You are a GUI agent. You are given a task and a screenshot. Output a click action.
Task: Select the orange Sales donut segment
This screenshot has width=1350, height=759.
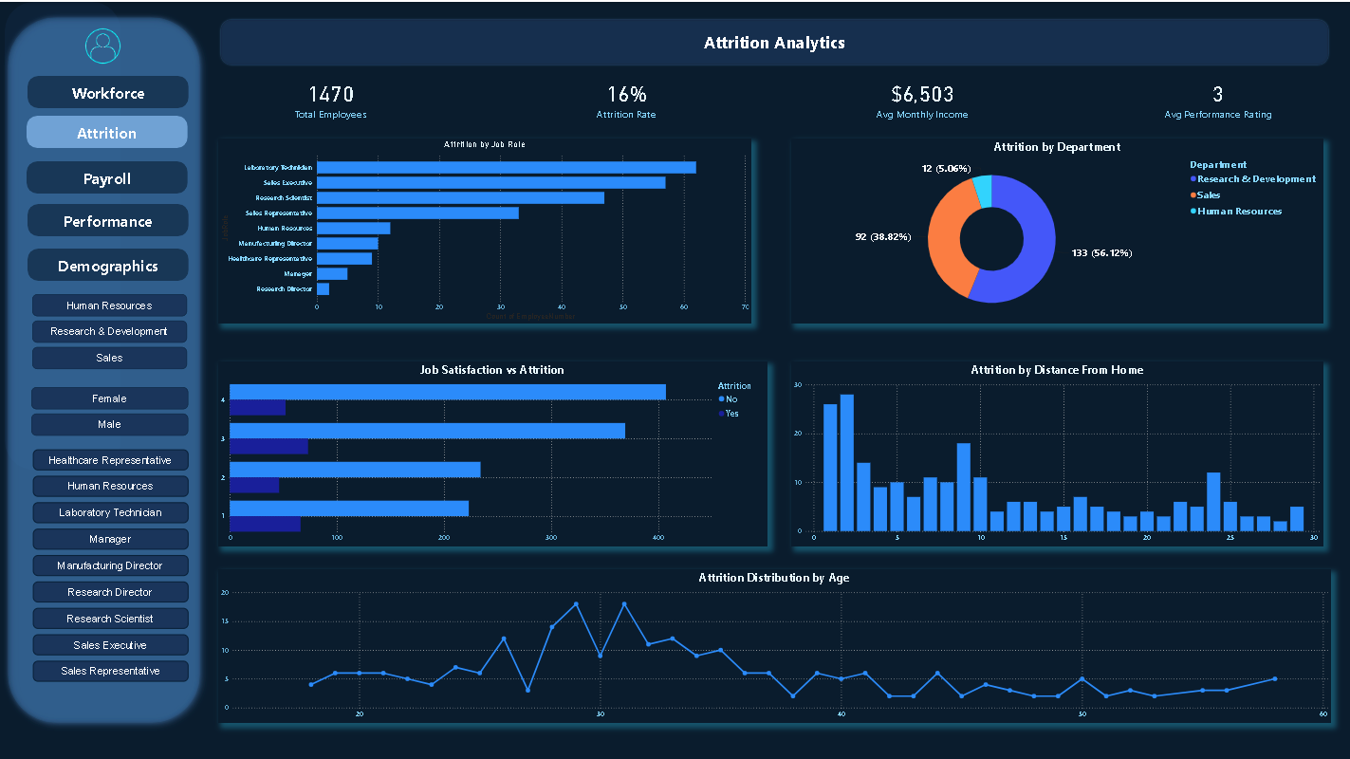(x=946, y=232)
